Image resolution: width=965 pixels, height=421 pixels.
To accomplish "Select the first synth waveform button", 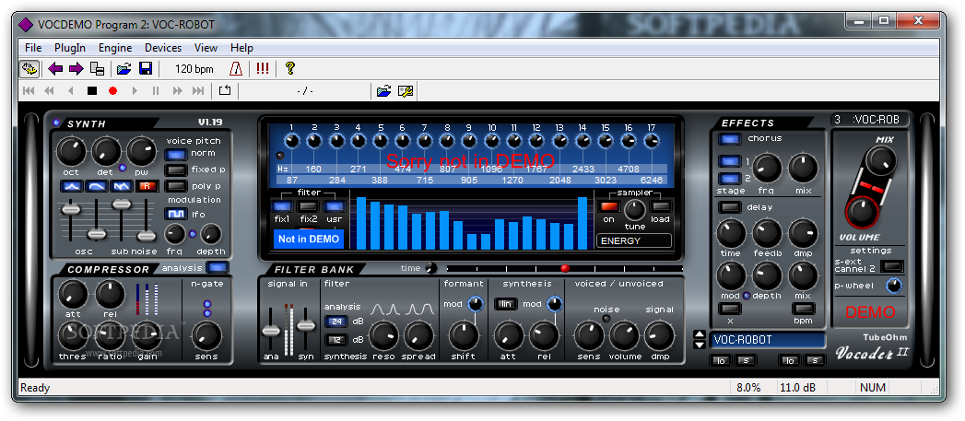I will tap(72, 186).
